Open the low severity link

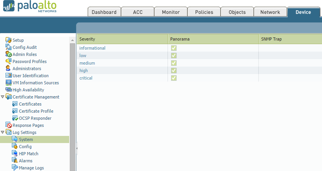coord(83,56)
